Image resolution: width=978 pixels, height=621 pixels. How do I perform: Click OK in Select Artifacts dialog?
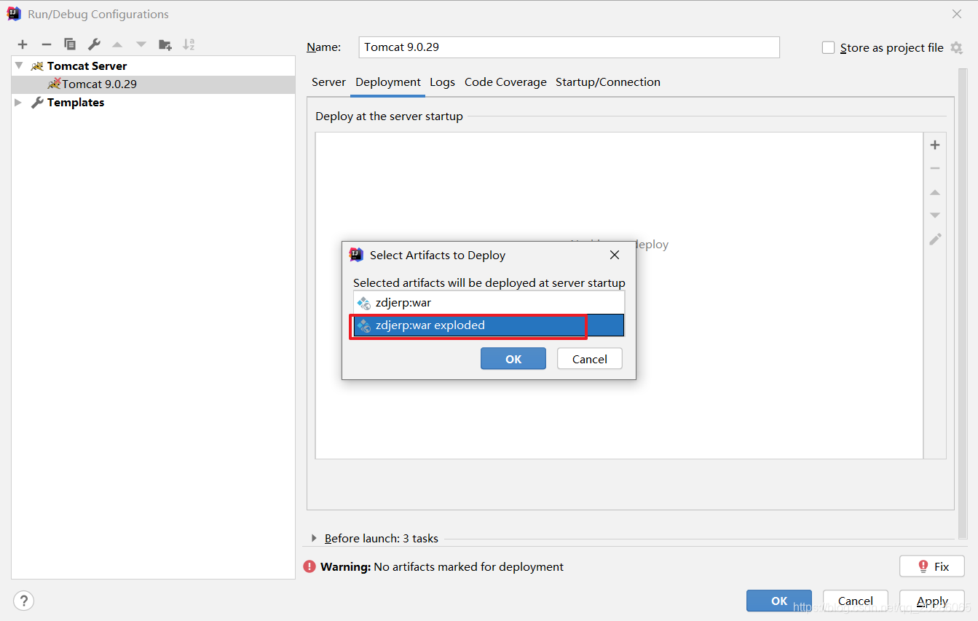point(513,359)
